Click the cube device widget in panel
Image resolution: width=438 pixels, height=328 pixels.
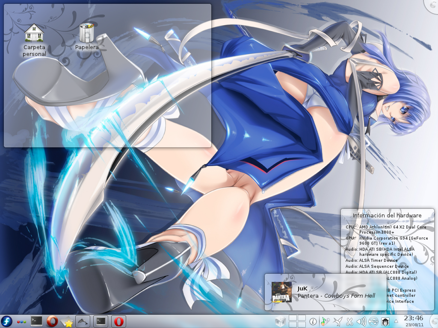pos(281,321)
